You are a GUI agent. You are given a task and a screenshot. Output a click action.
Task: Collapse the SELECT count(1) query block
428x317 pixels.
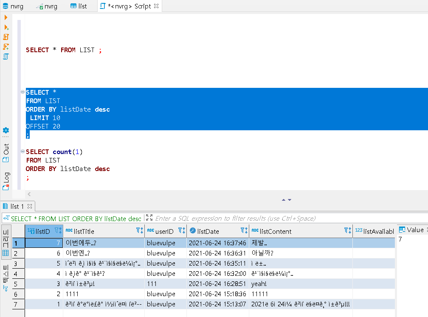pyautogui.click(x=23, y=151)
